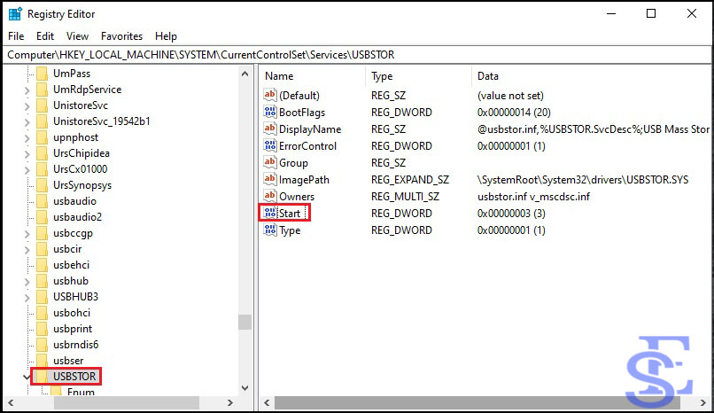
Task: Click the 0x00000003 (3) data cell
Action: 511,213
